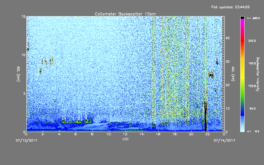Click the 10: hour tick label
Viewport: 264px width, 165px height.
click(109, 134)
